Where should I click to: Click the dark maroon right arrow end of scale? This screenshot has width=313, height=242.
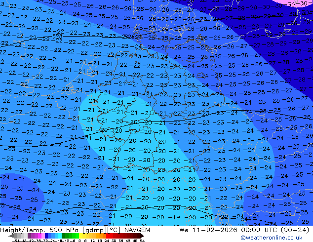[142, 236]
